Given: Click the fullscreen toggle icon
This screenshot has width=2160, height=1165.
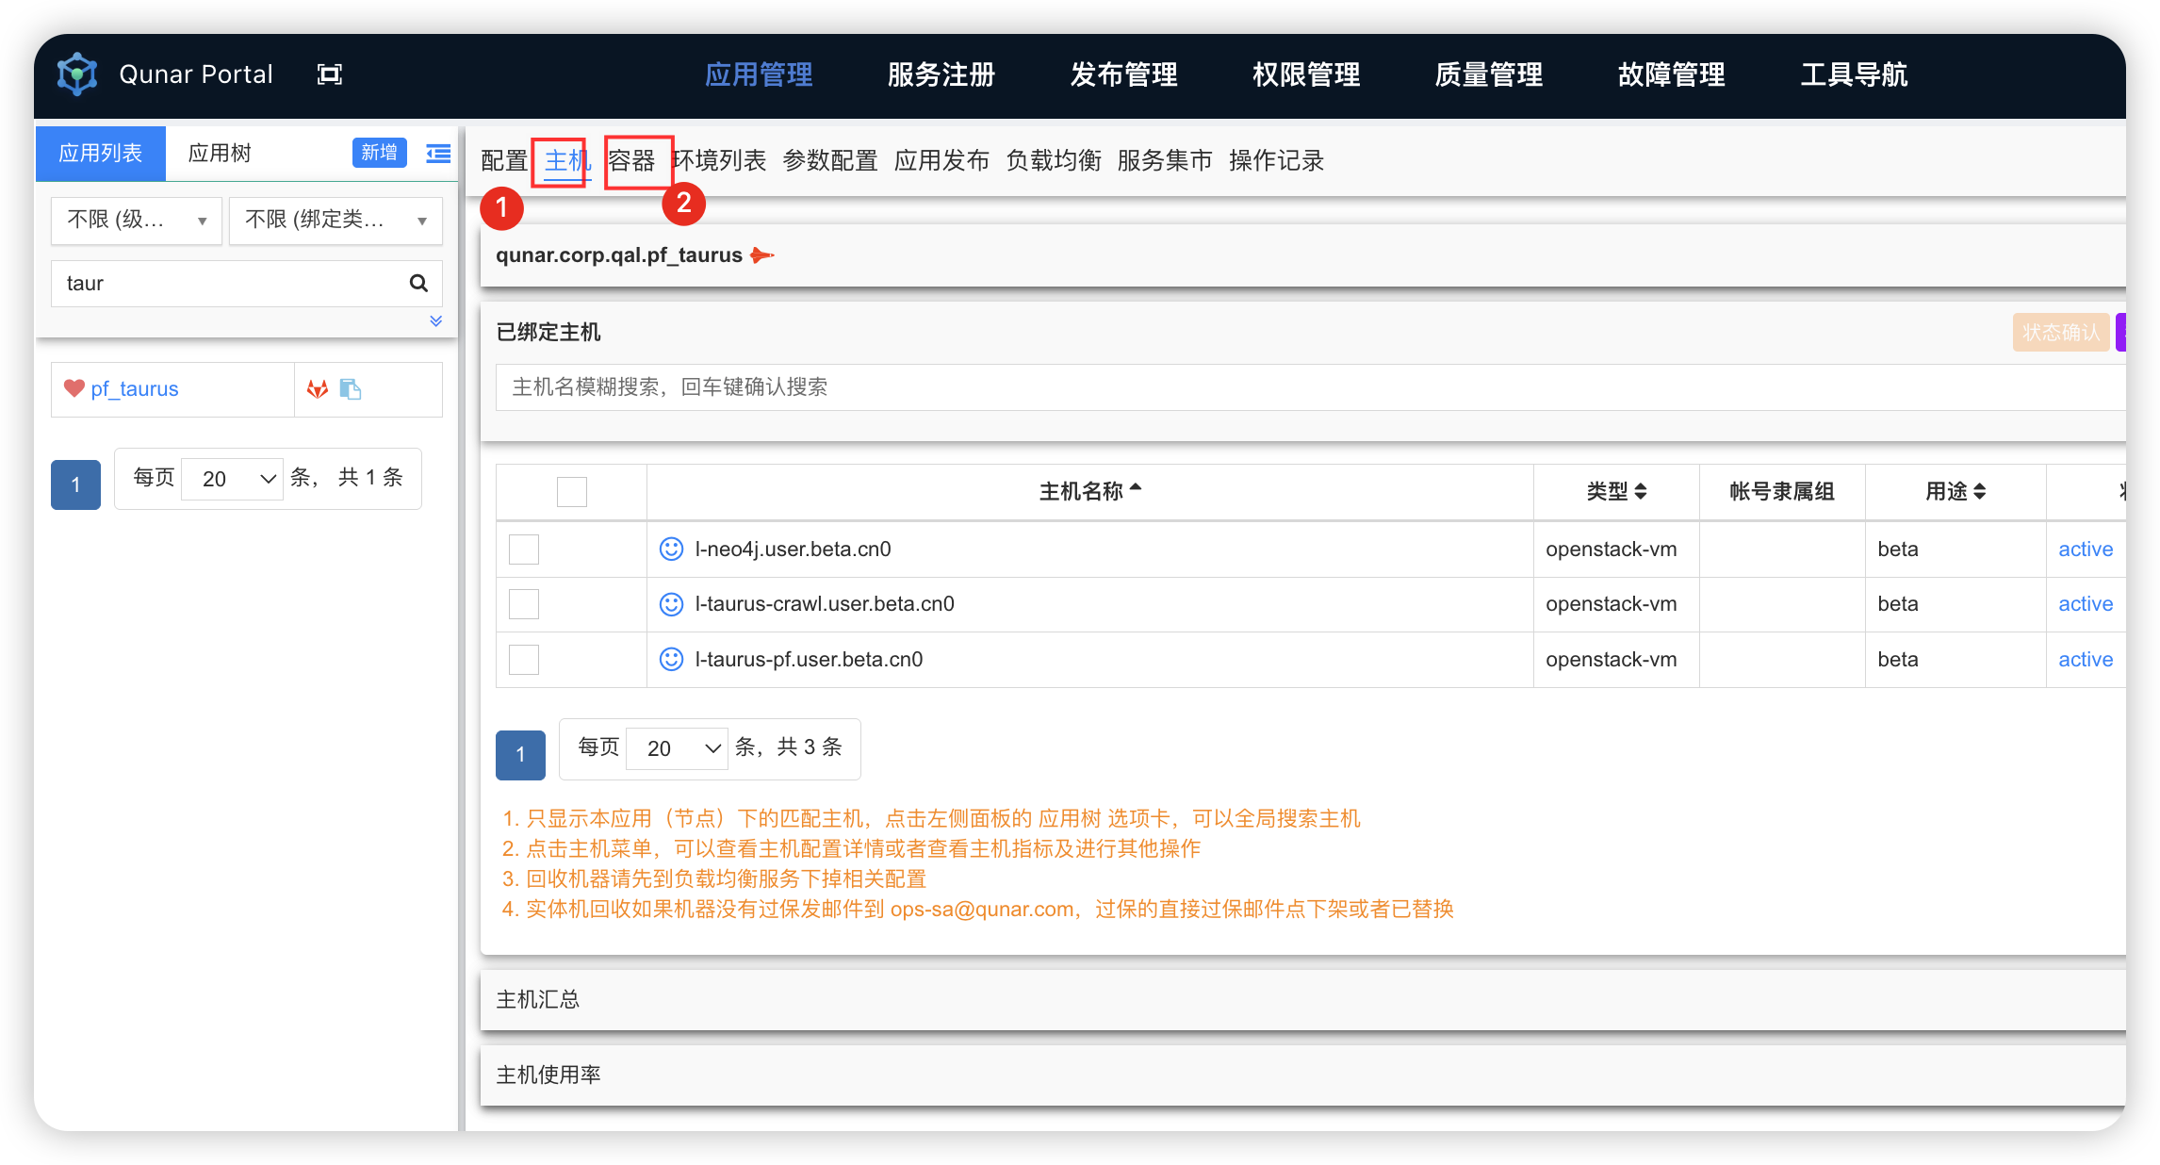Looking at the screenshot, I should click(329, 74).
